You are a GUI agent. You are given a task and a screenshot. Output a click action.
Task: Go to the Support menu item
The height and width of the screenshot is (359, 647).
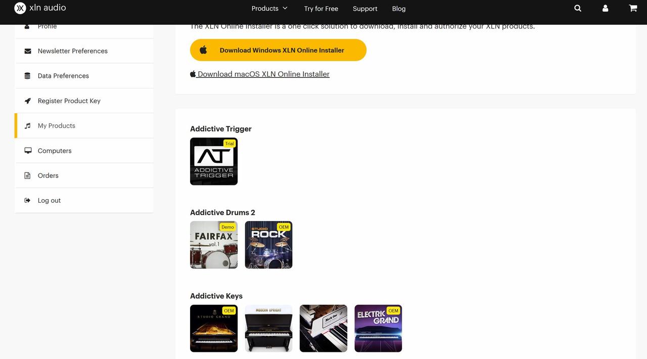(x=365, y=9)
